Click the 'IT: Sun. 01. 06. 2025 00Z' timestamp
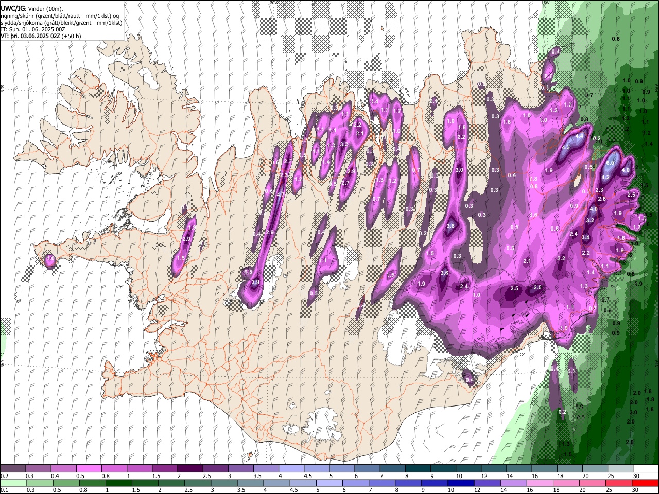 (33, 30)
